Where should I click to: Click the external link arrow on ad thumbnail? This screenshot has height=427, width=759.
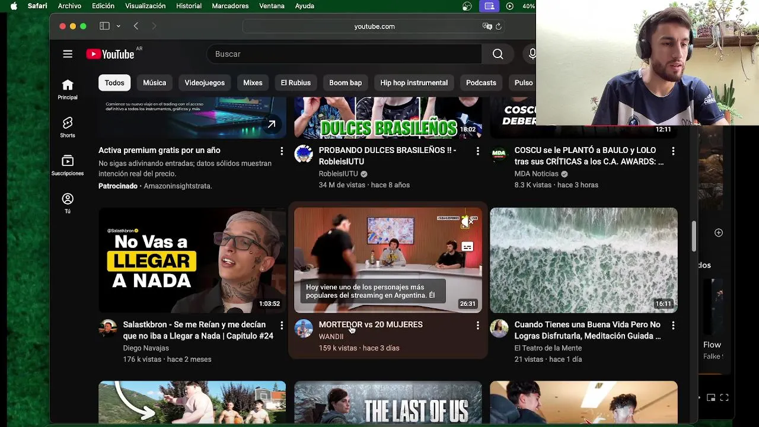coord(271,125)
